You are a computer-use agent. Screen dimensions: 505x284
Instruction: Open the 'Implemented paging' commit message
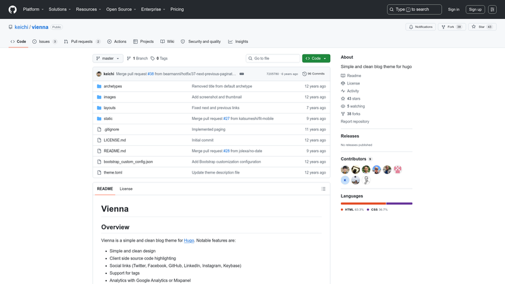point(208,129)
